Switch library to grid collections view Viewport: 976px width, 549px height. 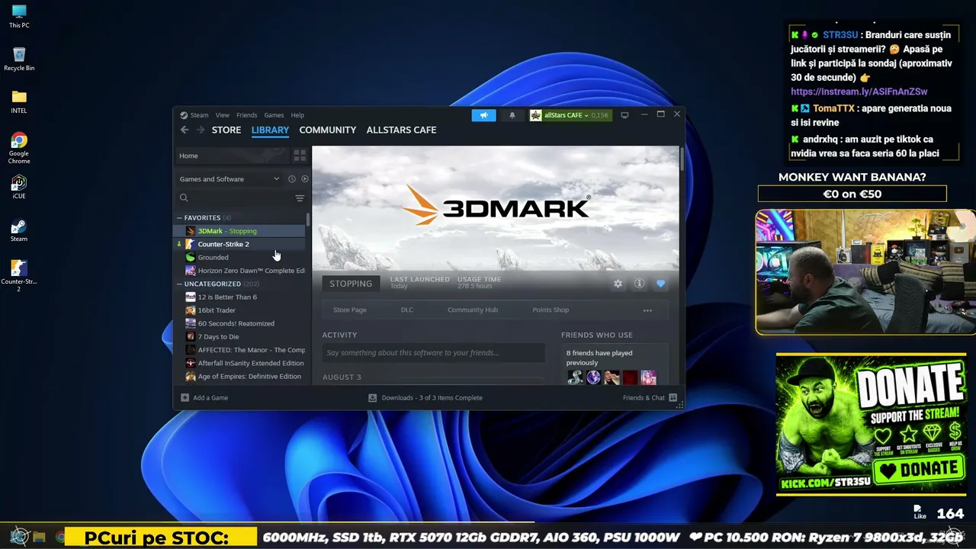point(300,156)
